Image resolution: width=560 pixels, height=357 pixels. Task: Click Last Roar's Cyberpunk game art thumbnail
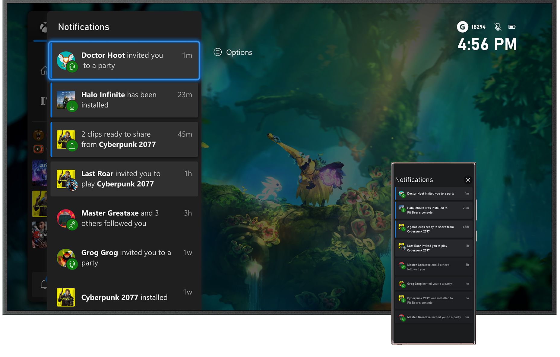pyautogui.click(x=66, y=179)
